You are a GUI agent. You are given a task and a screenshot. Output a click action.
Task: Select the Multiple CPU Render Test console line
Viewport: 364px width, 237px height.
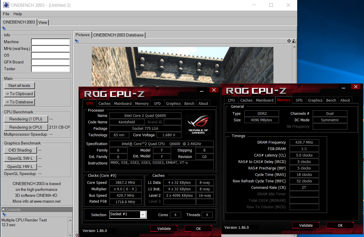coord(24,220)
